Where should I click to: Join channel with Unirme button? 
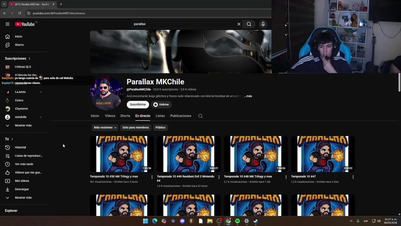pos(161,105)
